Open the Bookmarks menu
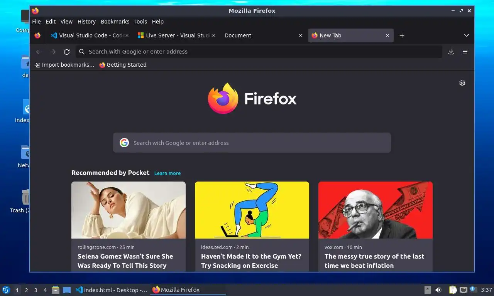This screenshot has height=296, width=494. (115, 22)
